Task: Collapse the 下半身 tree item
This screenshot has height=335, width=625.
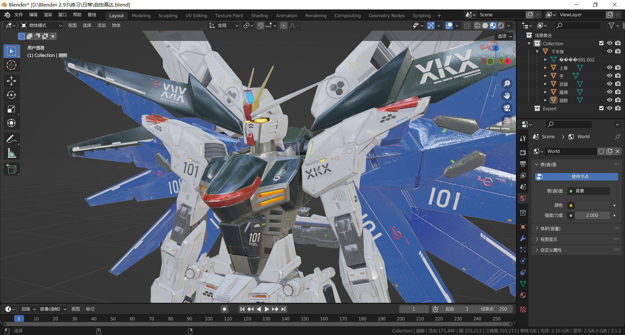Action: (537, 51)
